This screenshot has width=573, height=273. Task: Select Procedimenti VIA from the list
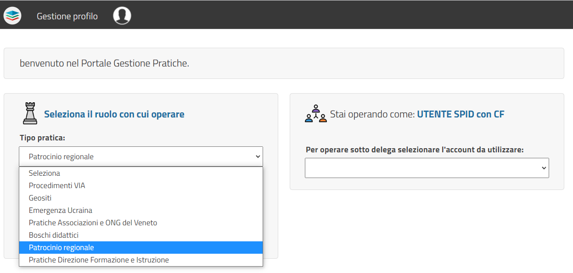[57, 186]
